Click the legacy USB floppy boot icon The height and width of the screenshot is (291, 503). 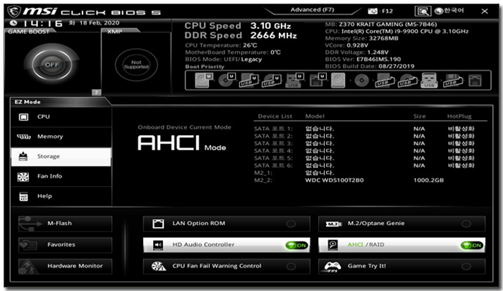point(453,80)
